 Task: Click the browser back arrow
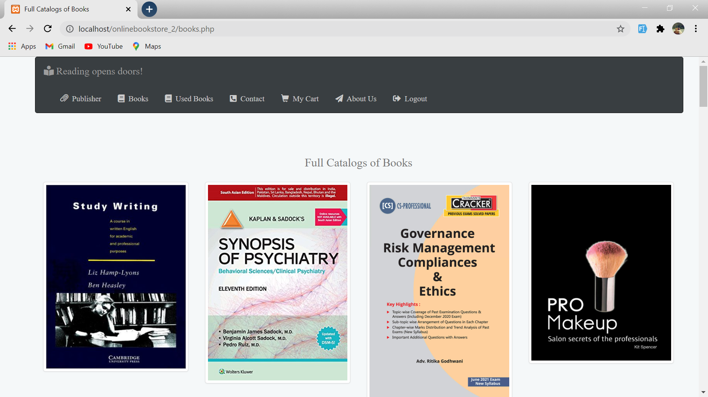12,29
